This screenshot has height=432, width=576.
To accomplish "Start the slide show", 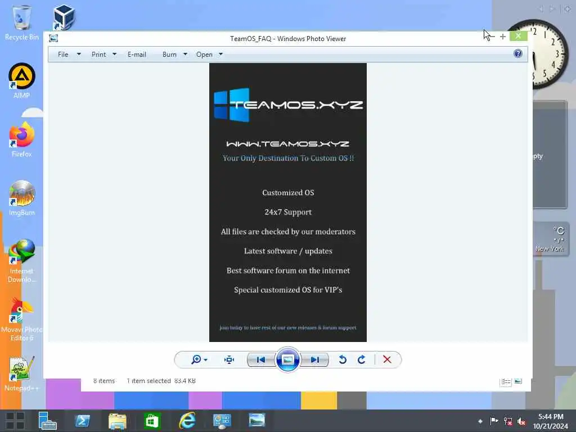I will point(287,359).
